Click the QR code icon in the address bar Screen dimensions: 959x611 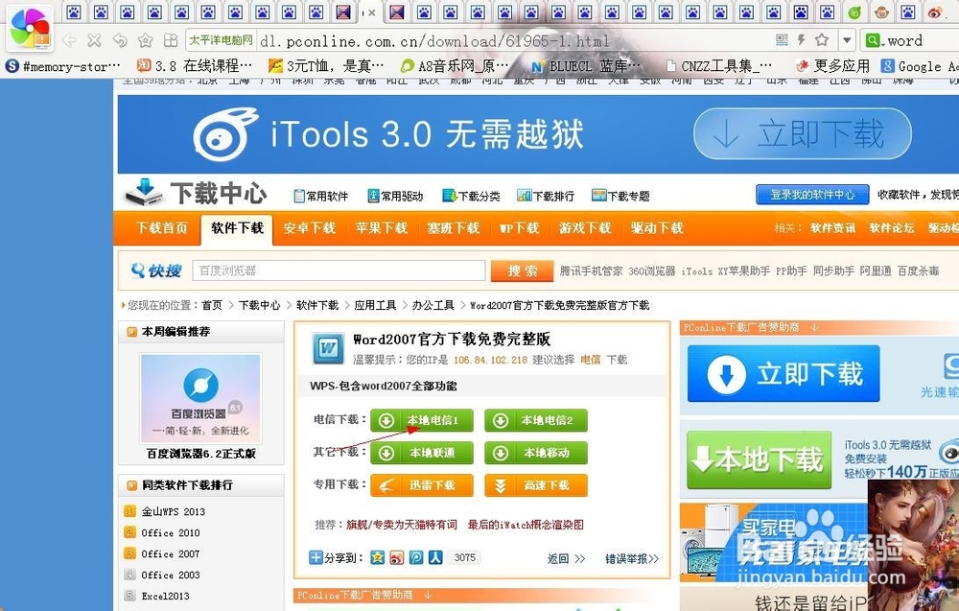tap(782, 40)
